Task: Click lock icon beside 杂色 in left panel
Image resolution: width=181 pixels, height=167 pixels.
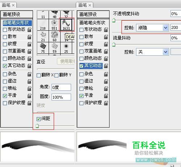Action: [x=29, y=74]
